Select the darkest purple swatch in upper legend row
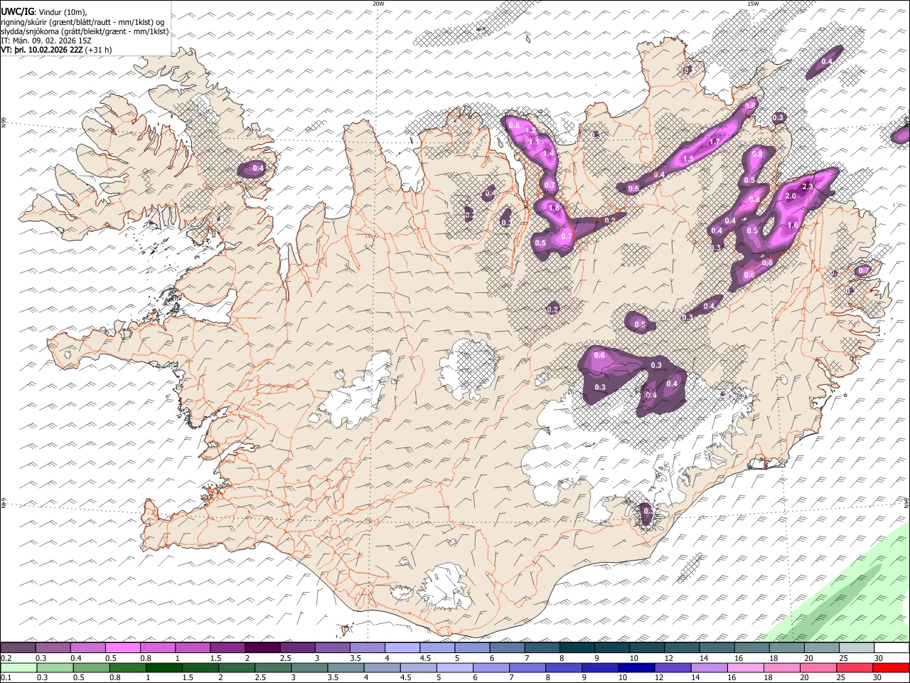 (x=262, y=647)
